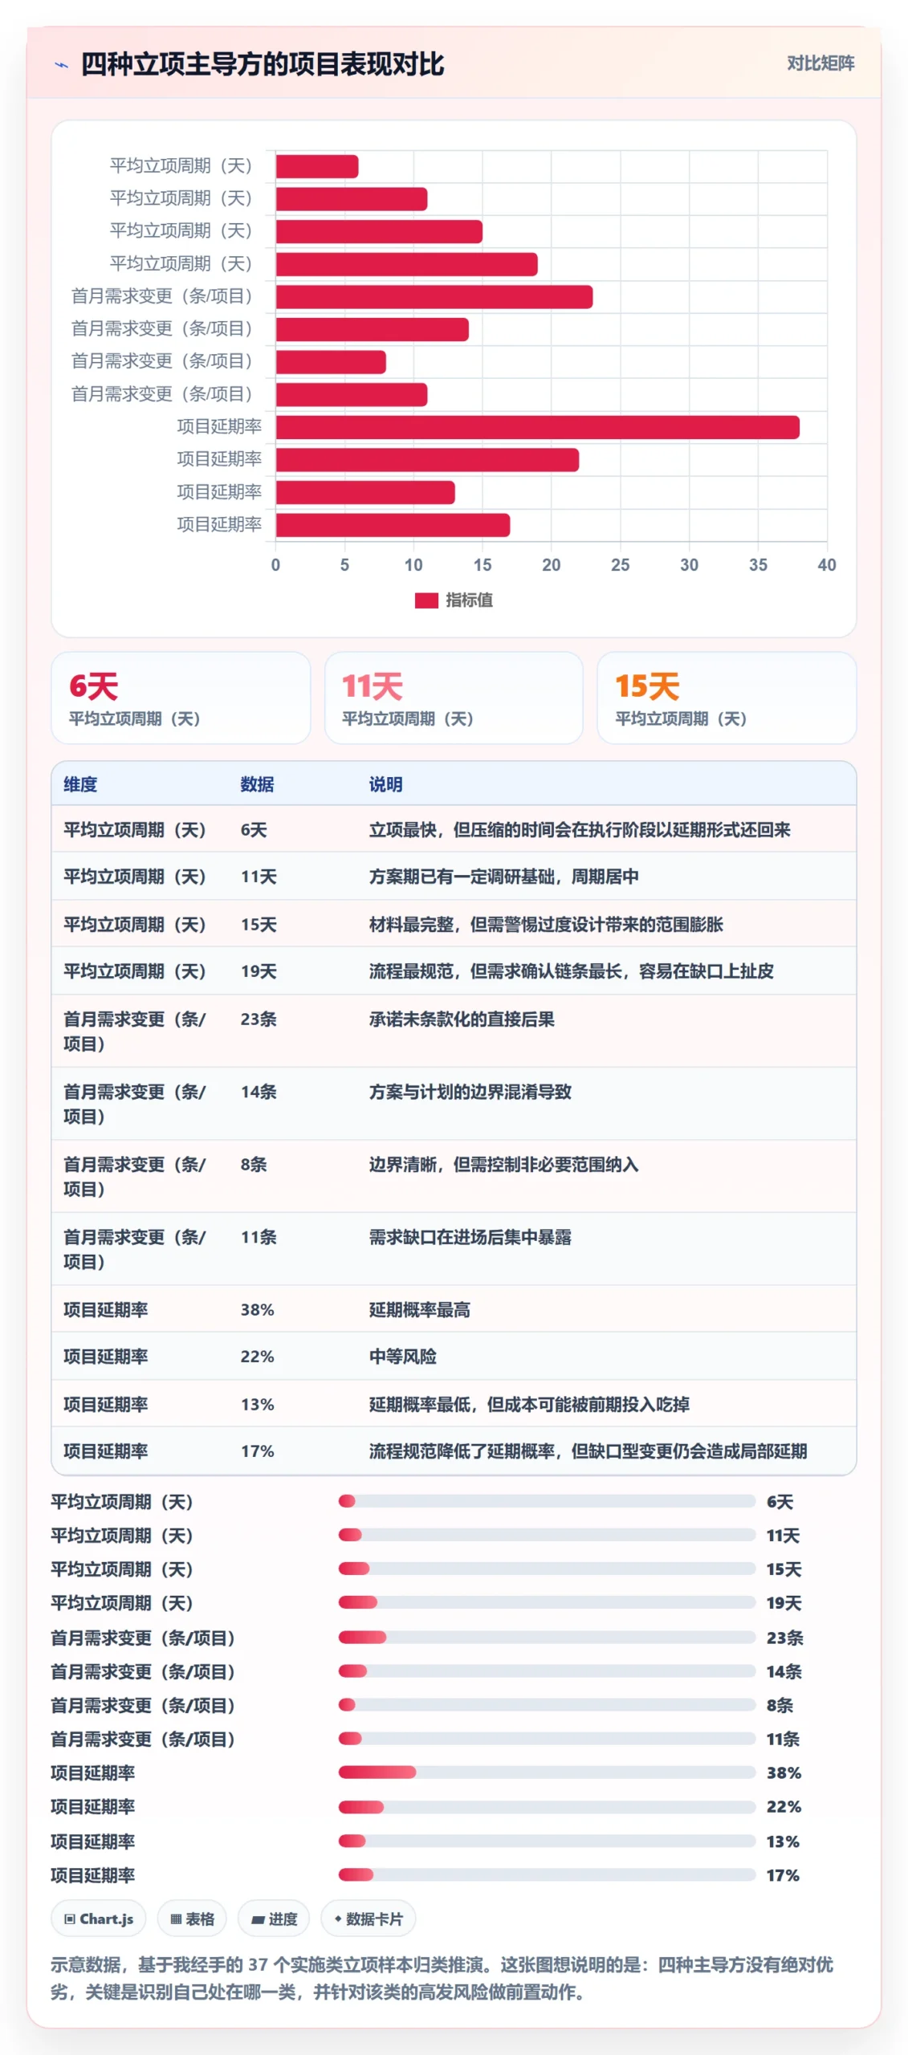Screen dimensions: 908x2055
Task: Click the footer note starting 示意数据
Action: (442, 1978)
